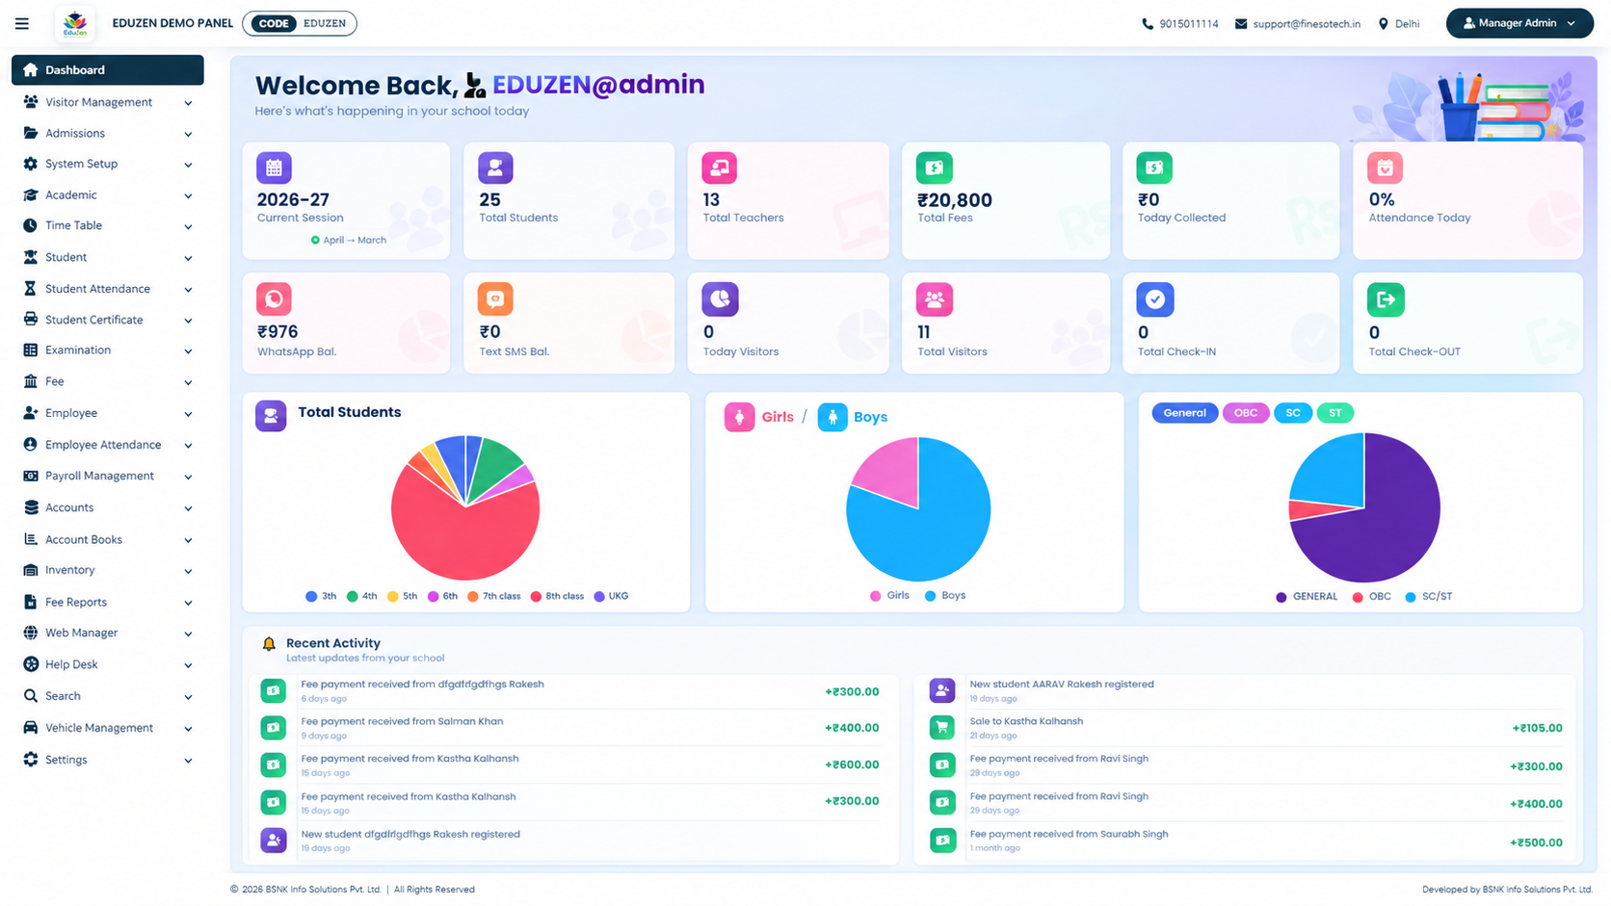
Task: Click the Today Visitors pie icon
Action: [720, 299]
